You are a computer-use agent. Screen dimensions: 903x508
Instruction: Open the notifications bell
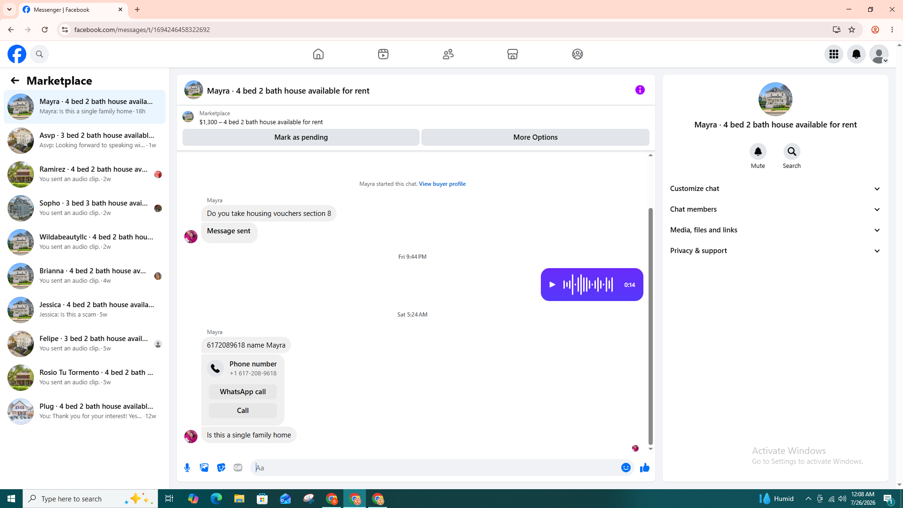coord(856,54)
